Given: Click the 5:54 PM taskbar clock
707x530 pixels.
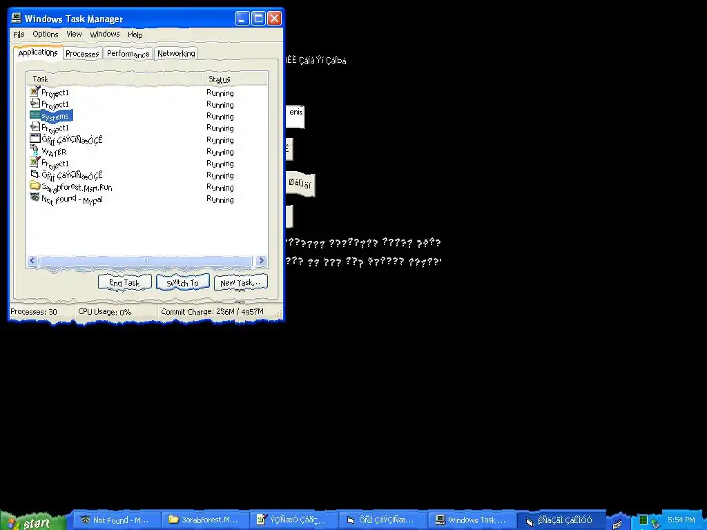Looking at the screenshot, I should point(681,520).
